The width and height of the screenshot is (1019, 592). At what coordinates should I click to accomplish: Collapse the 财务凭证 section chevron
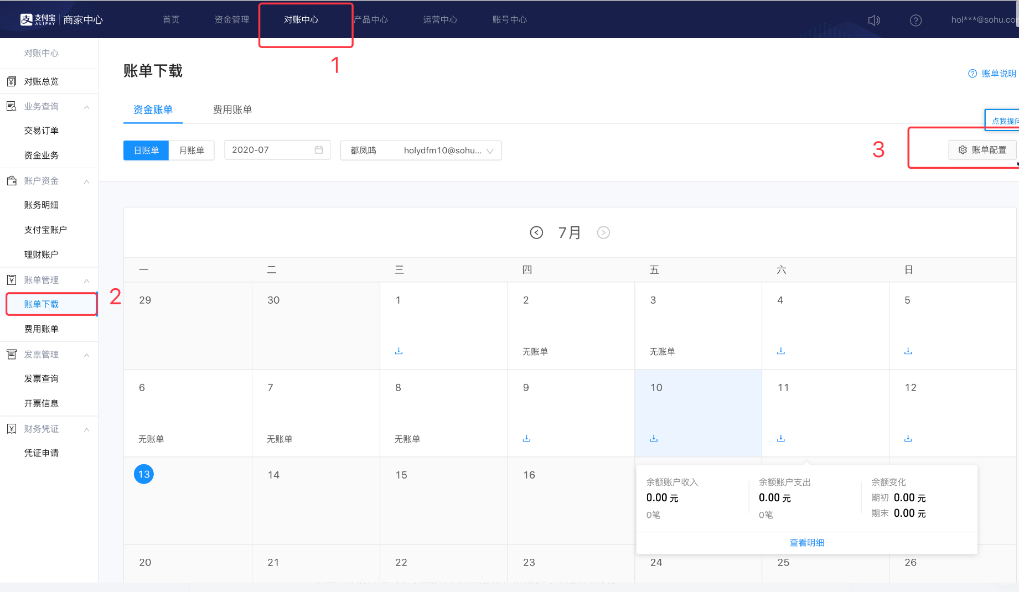point(87,429)
